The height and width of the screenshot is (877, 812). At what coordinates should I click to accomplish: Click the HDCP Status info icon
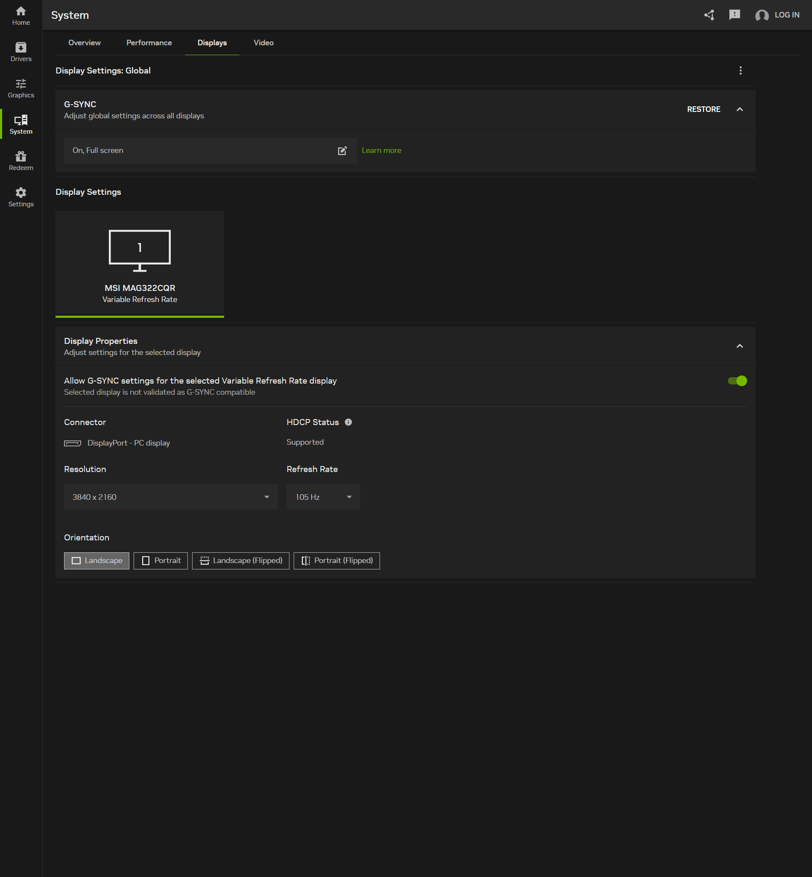pos(348,422)
